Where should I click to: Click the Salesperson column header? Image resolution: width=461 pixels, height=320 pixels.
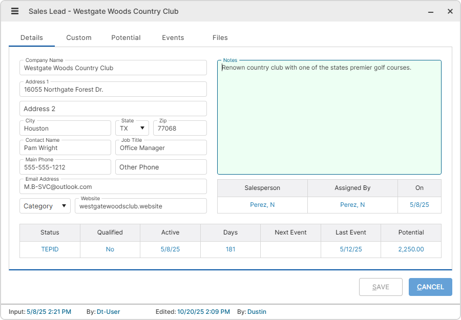click(262, 188)
